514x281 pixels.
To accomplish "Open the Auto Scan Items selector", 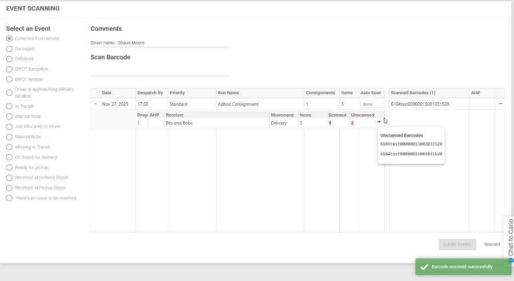I will coord(371,104).
